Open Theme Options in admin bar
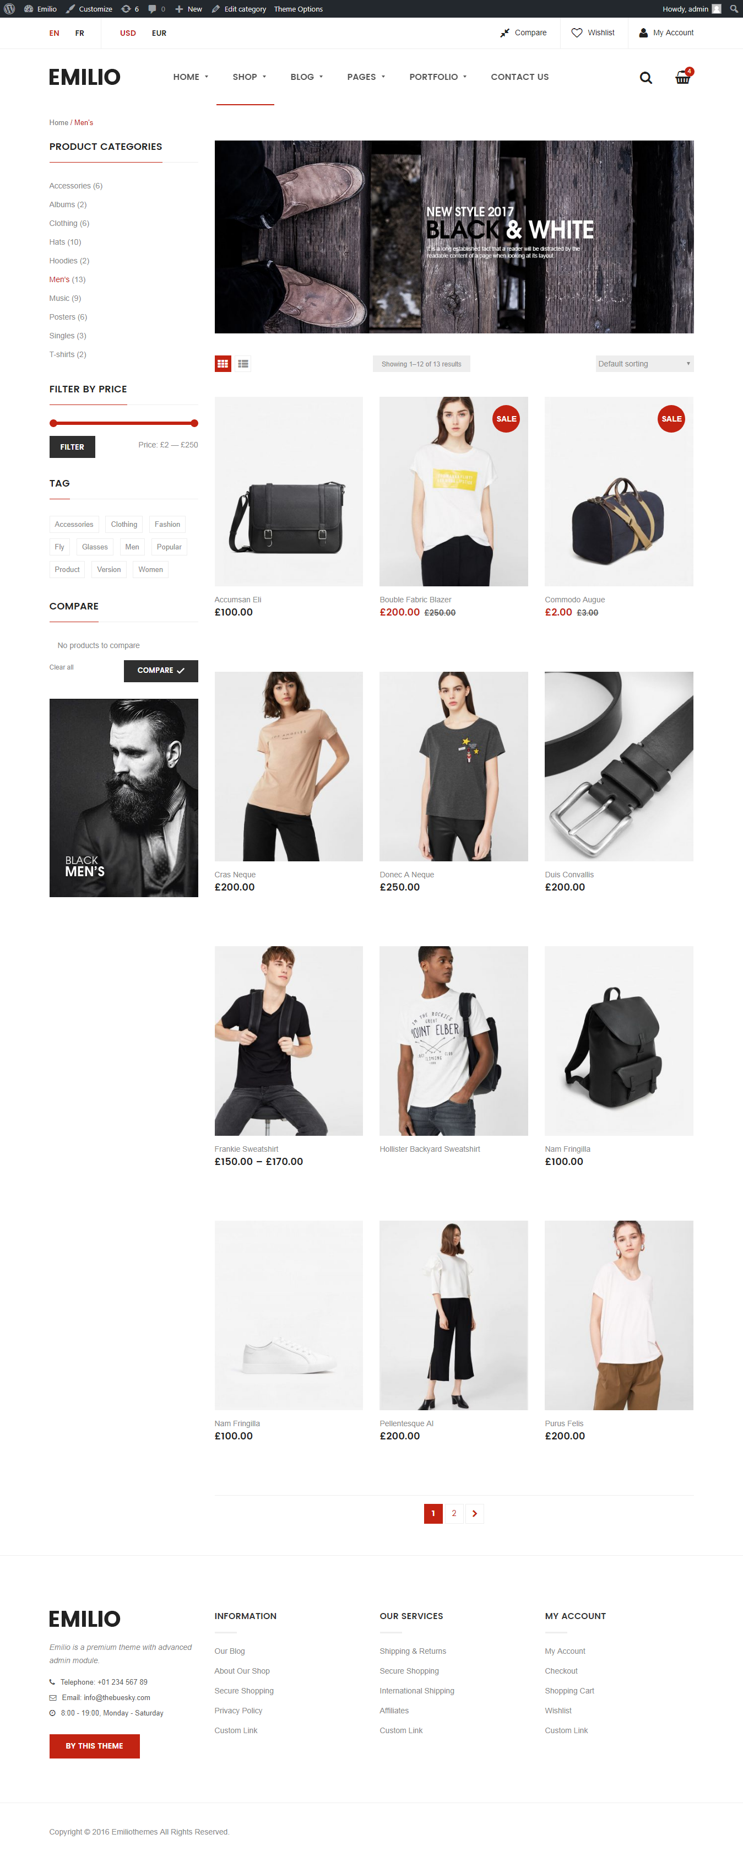 (x=298, y=9)
